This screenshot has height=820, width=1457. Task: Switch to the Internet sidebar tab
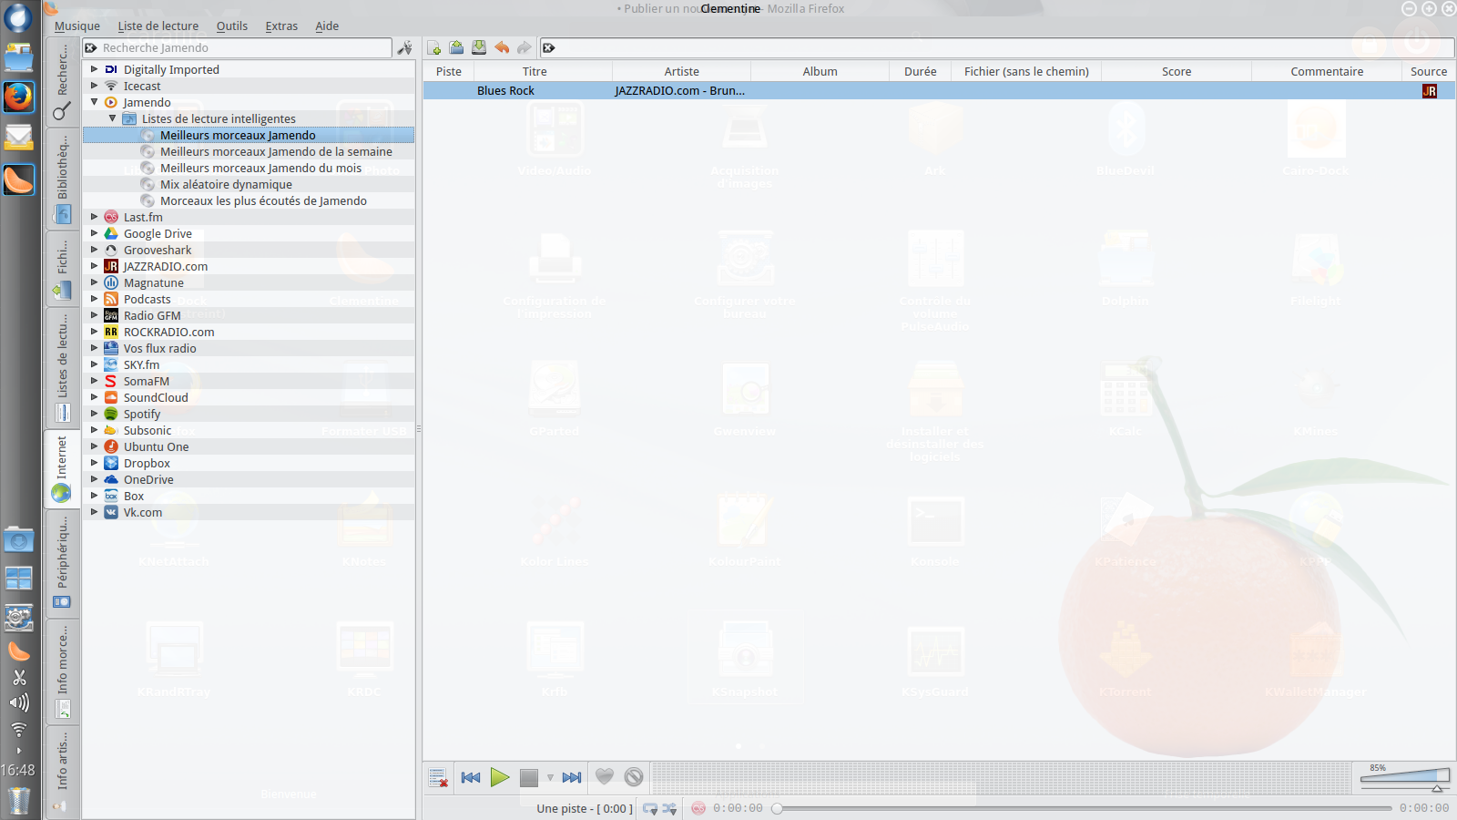62,468
